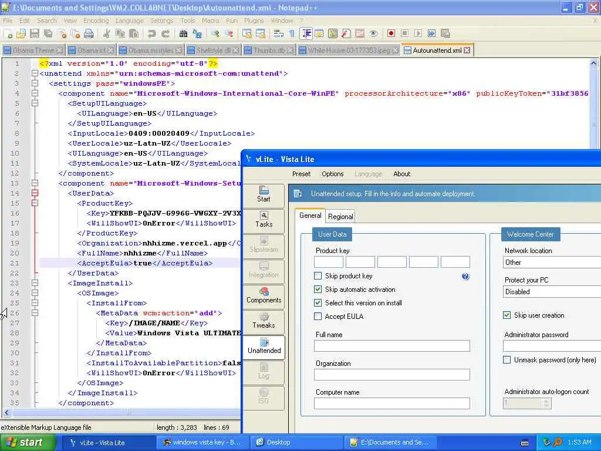Collapse the settings node at line 3
Image resolution: width=601 pixels, height=451 pixels.
click(x=35, y=83)
